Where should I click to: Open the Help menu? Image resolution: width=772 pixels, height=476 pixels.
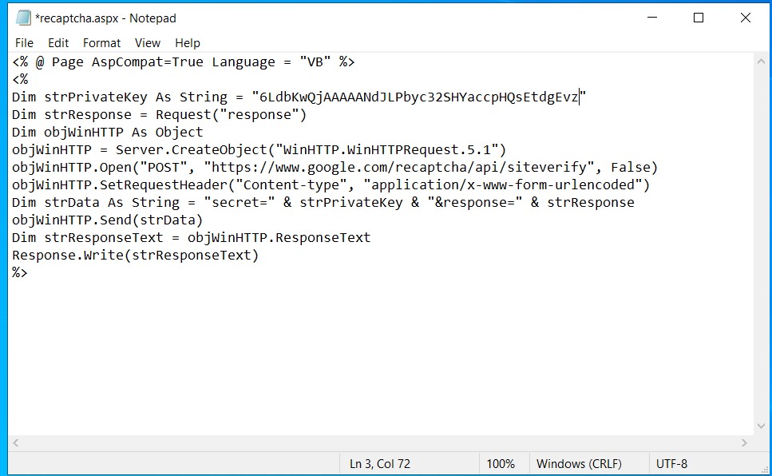[188, 43]
